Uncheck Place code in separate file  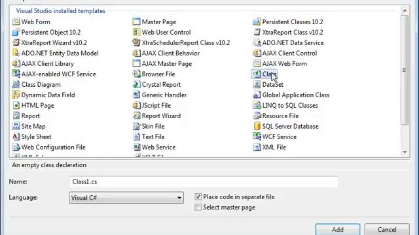coord(198,197)
